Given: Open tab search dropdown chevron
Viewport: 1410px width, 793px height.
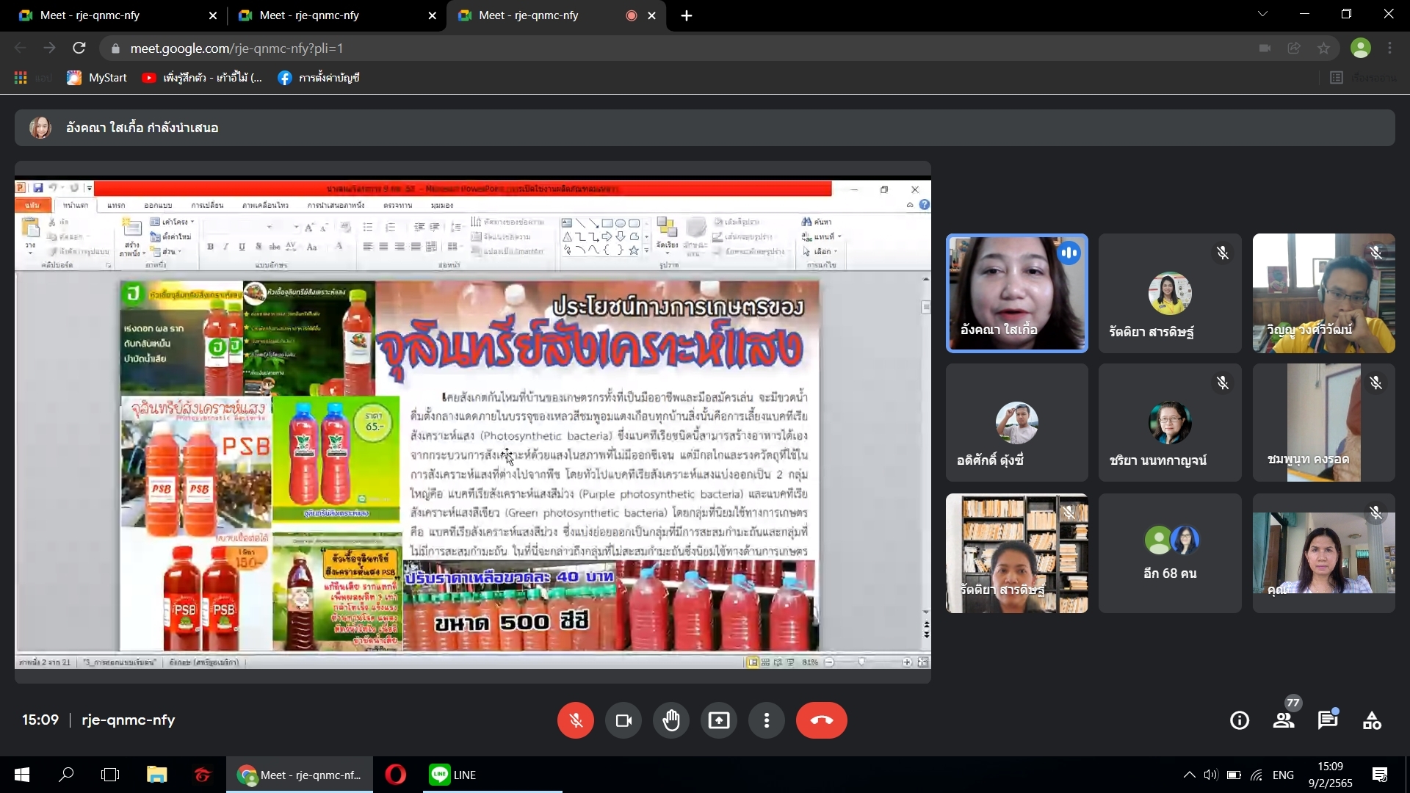Looking at the screenshot, I should (1262, 14).
